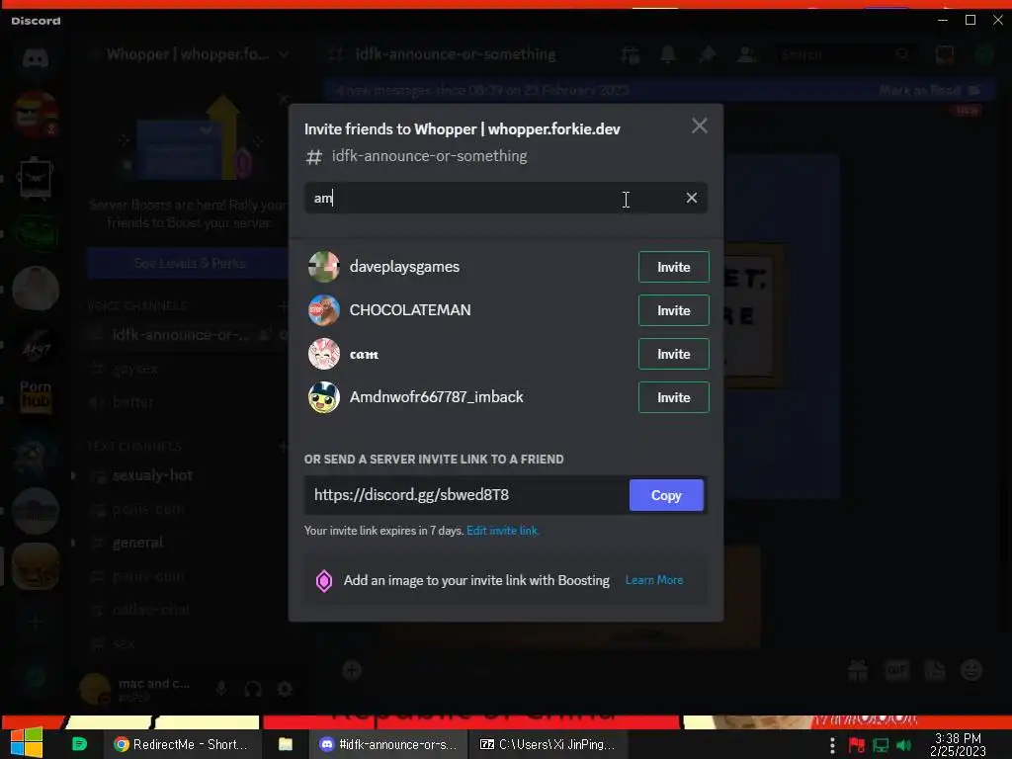Viewport: 1012px width, 759px height.
Task: Open the sexualy-hot channel
Action: (x=152, y=475)
